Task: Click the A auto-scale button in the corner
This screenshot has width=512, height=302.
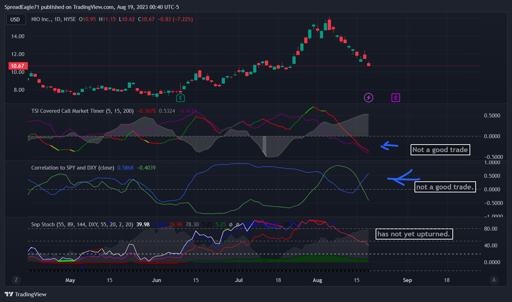Action: [x=494, y=280]
